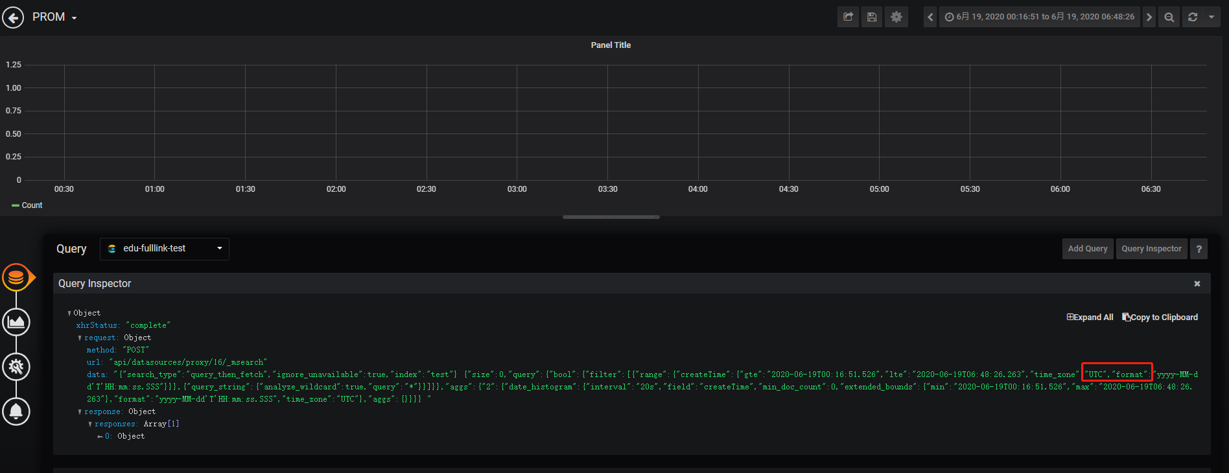Click the url msearch value
Image resolution: width=1229 pixels, height=473 pixels.
(188, 362)
